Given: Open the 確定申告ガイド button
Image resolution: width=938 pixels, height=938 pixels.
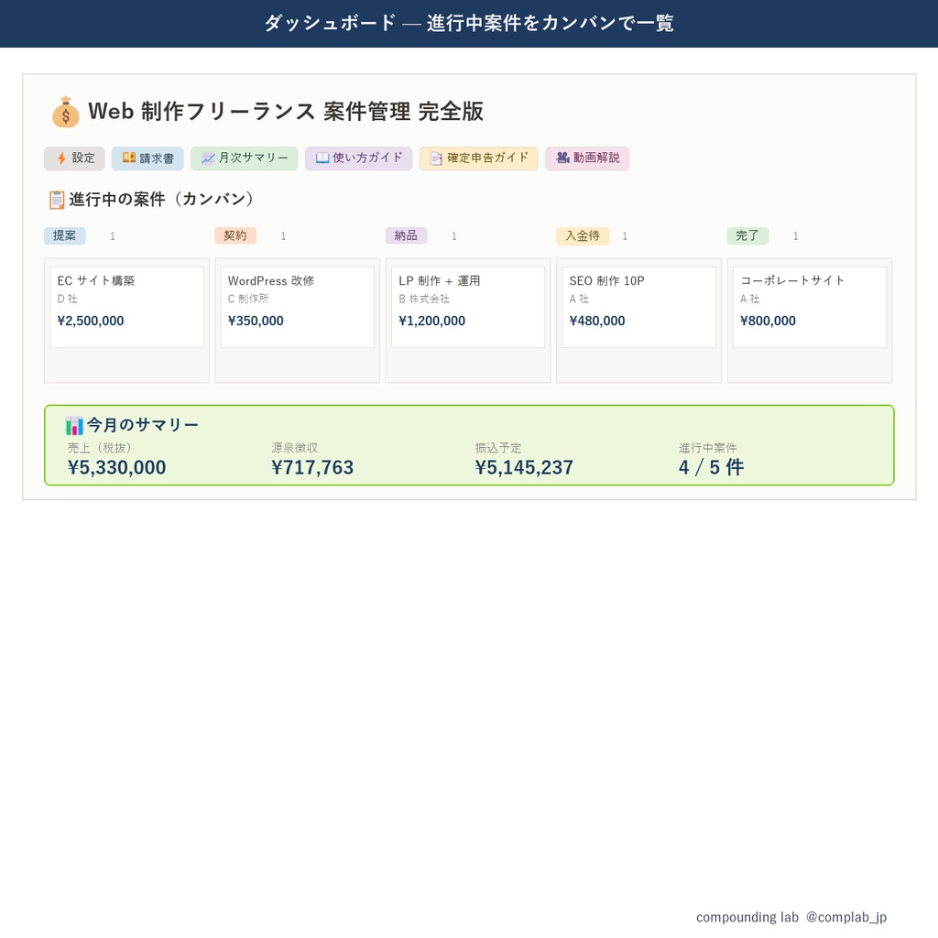Looking at the screenshot, I should click(x=478, y=158).
